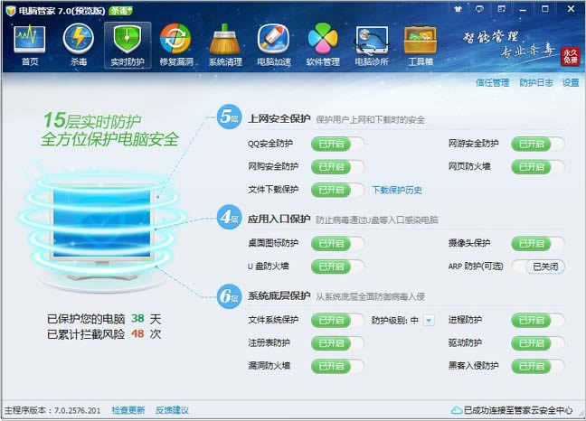Image resolution: width=586 pixels, height=421 pixels.
Task: Toggle 摄像头保护 camera protection switch
Action: [538, 243]
